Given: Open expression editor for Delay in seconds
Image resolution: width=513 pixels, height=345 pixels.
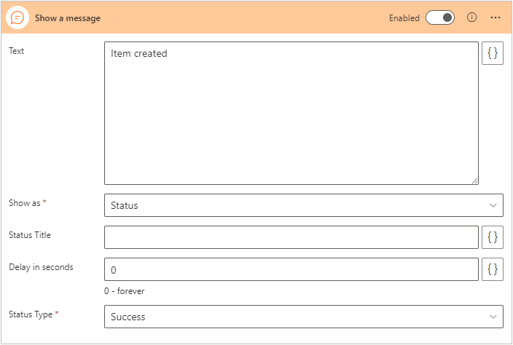Looking at the screenshot, I should 493,269.
